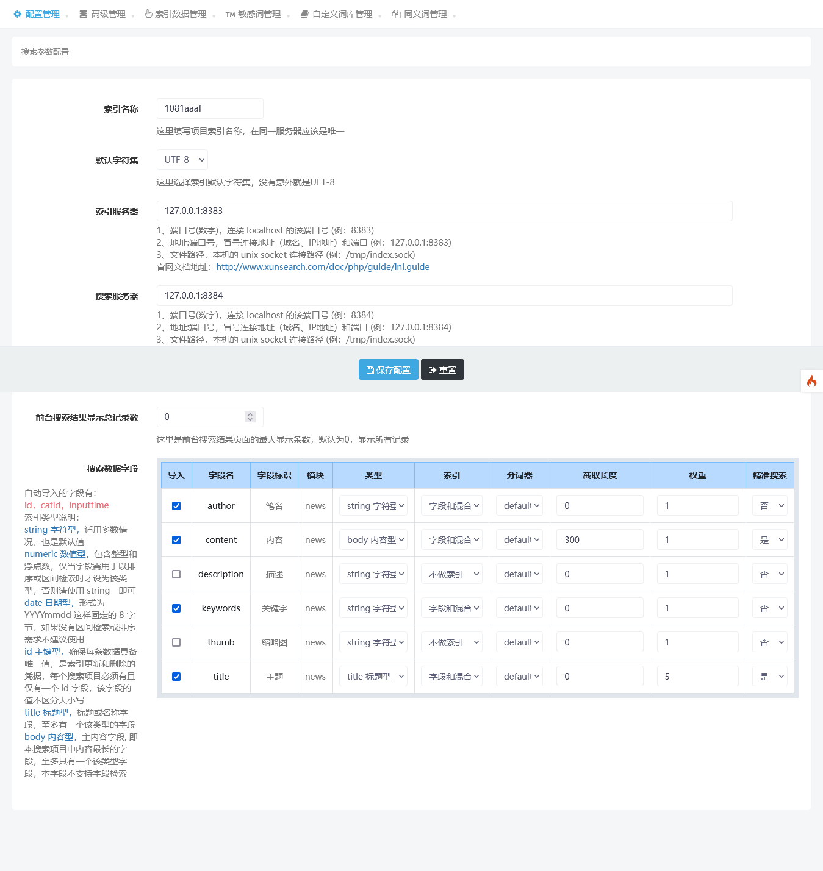The height and width of the screenshot is (871, 823).
Task: Select the 配置管理 tab
Action: (37, 14)
